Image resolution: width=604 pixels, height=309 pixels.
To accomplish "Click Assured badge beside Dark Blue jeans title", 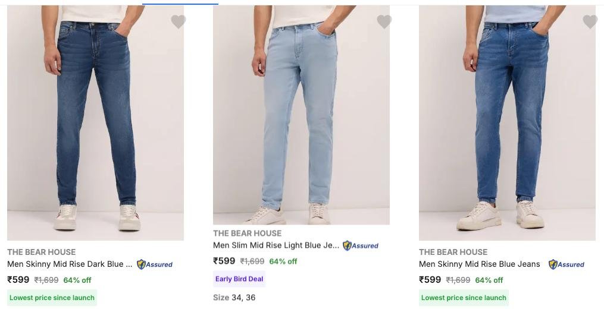I will [155, 264].
